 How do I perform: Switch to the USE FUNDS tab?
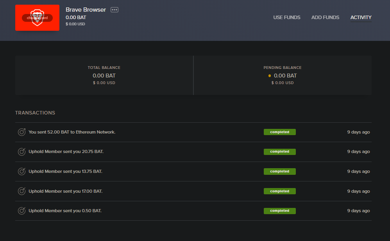click(x=287, y=18)
